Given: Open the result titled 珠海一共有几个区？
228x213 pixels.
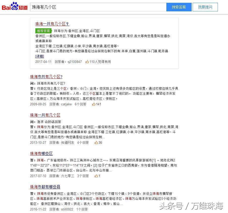Looking at the screenshot, I should (x=52, y=24).
